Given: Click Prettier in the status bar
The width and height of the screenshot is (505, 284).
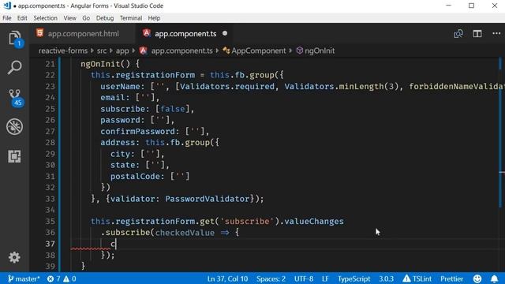Looking at the screenshot, I should [451, 278].
